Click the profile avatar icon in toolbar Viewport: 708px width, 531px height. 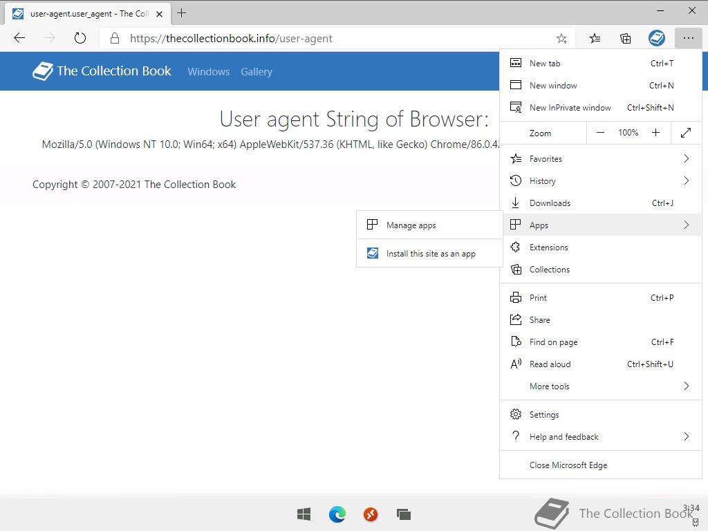pyautogui.click(x=657, y=39)
